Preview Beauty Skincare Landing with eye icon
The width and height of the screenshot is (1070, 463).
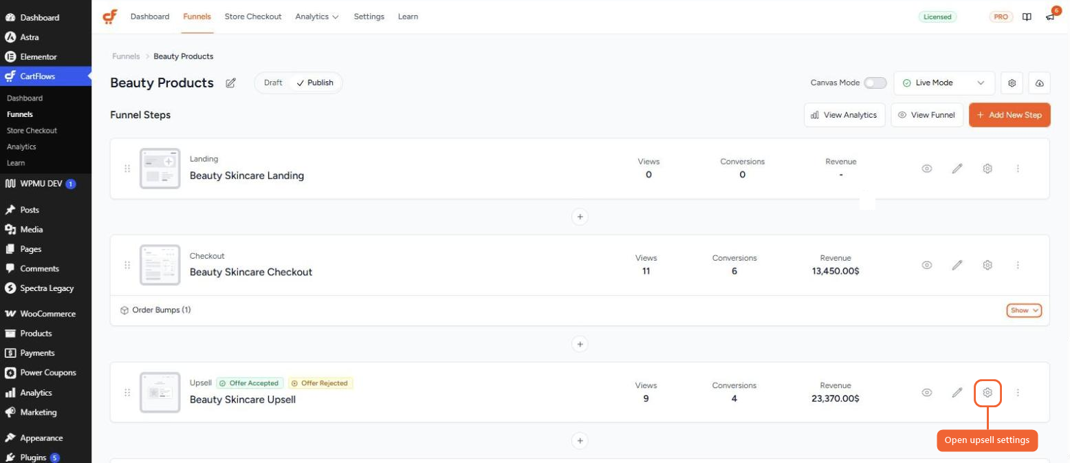tap(927, 169)
